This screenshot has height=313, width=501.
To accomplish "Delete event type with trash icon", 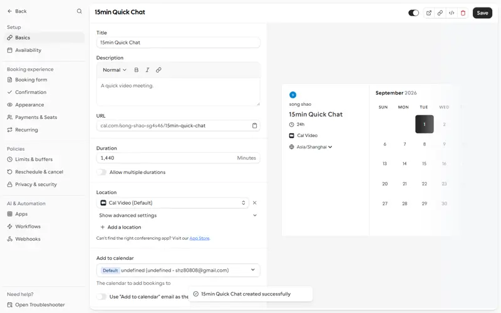I will (x=463, y=13).
